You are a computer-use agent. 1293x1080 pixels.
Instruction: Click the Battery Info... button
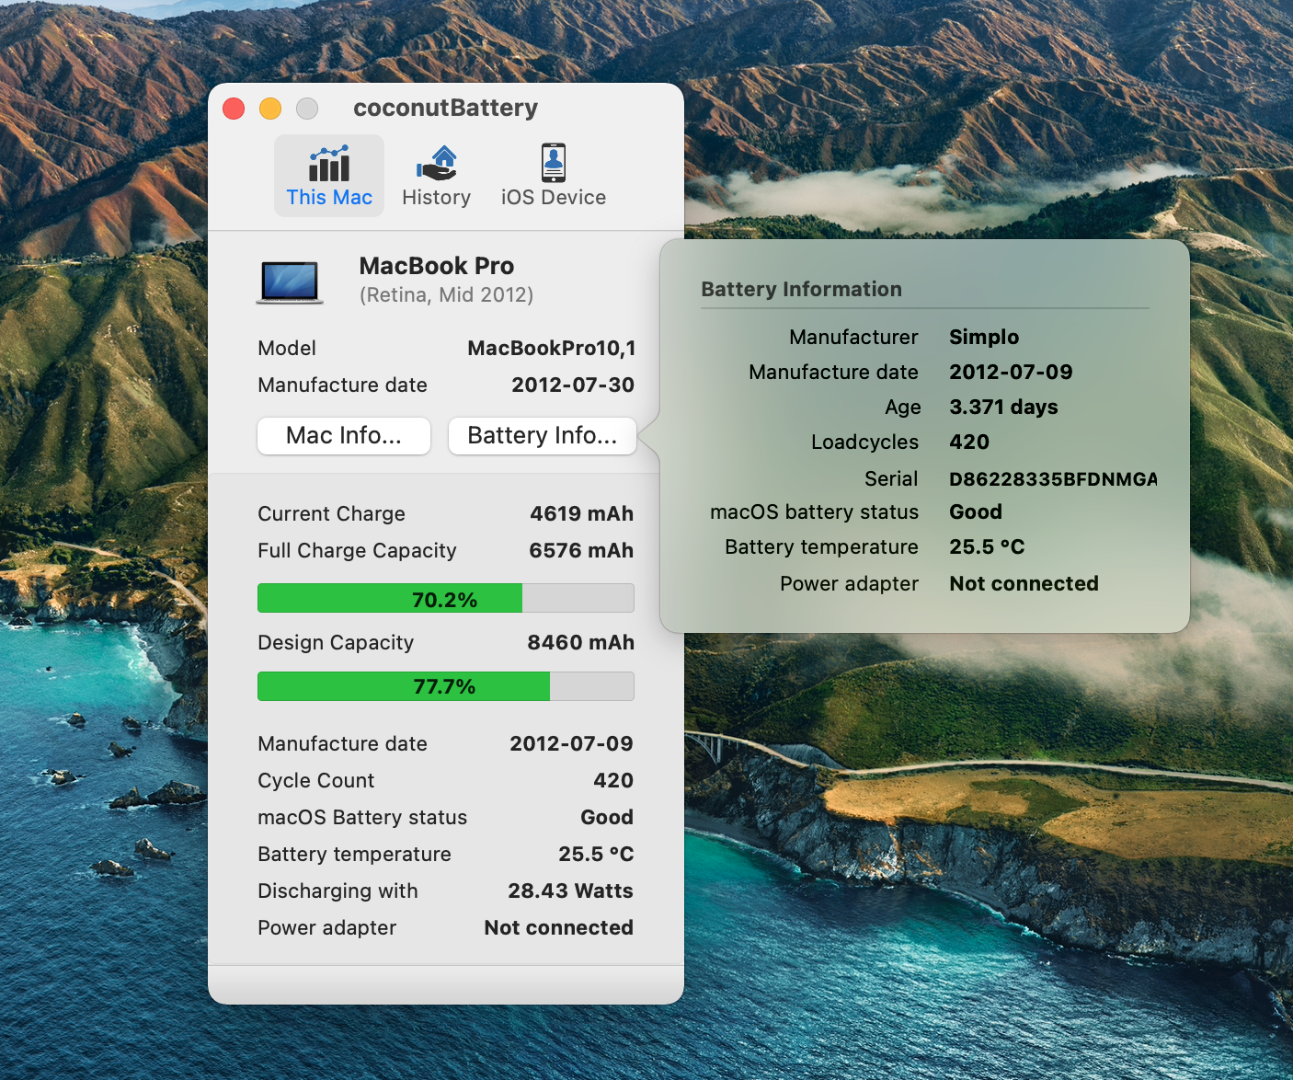pos(542,436)
